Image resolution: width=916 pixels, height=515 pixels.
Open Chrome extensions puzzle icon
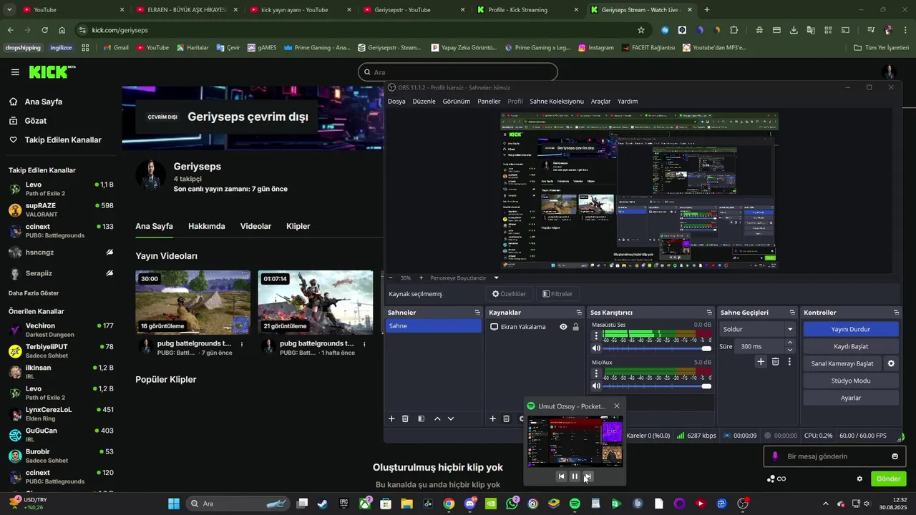click(734, 30)
